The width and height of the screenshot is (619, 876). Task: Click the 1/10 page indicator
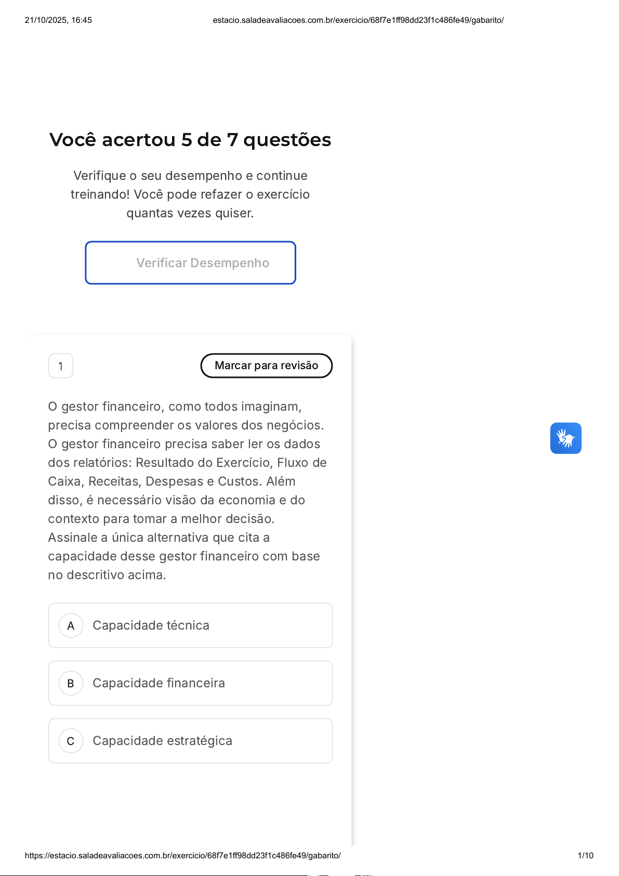585,856
